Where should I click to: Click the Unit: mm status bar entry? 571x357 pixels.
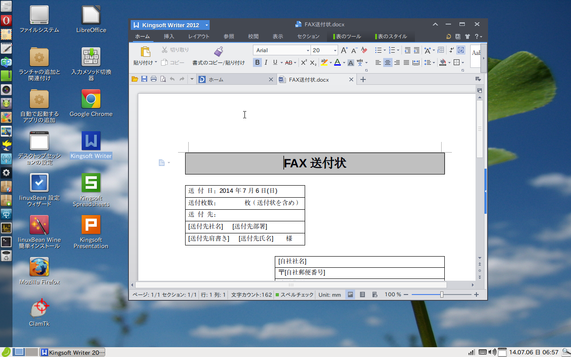coord(330,295)
